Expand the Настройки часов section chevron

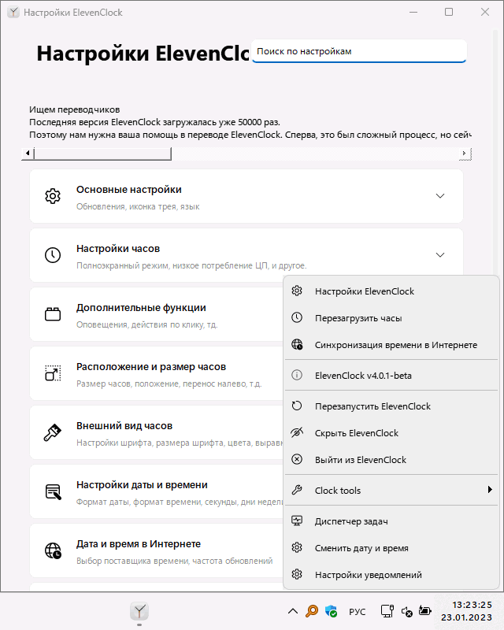(440, 255)
